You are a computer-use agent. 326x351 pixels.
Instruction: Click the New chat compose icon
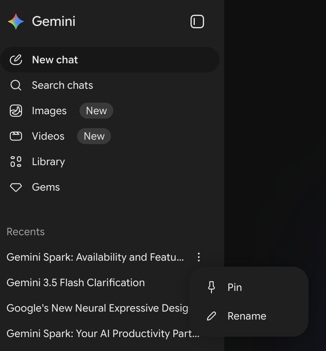click(x=16, y=60)
